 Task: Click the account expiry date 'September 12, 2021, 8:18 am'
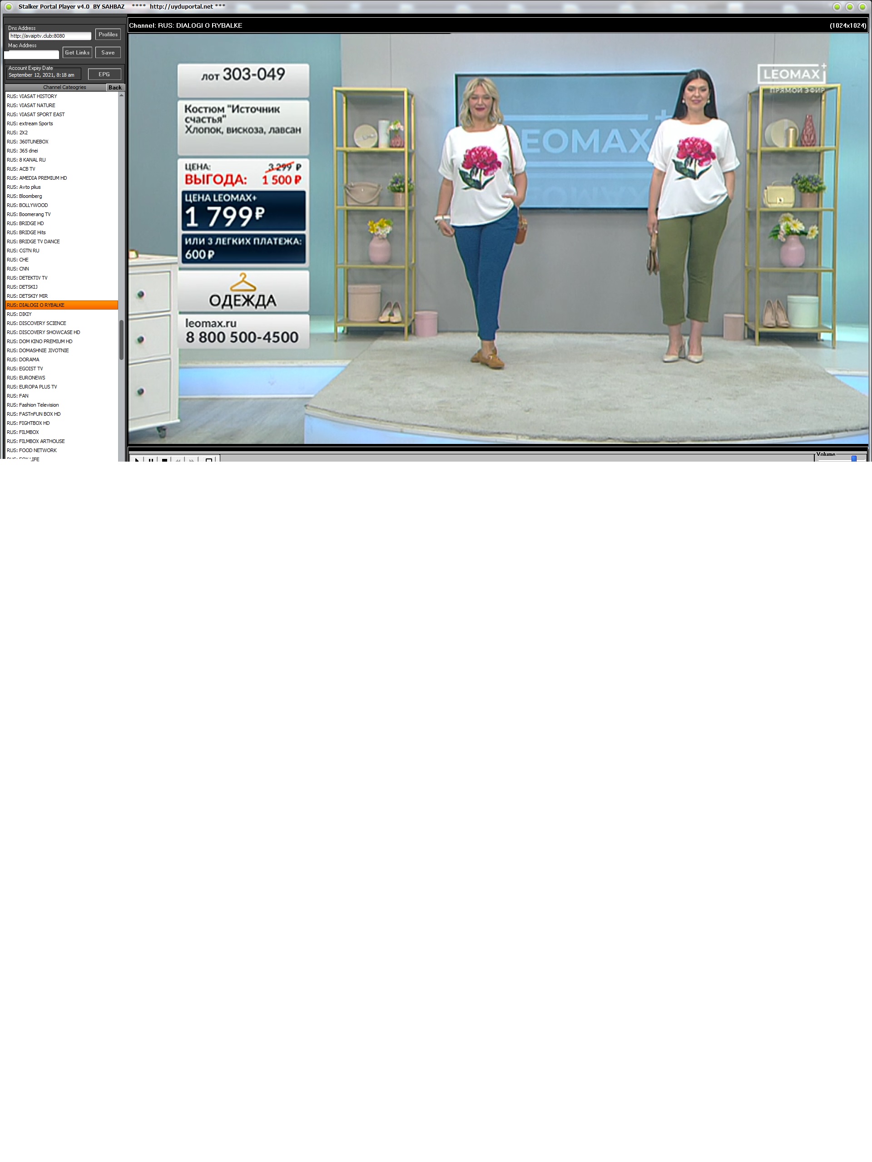(x=41, y=75)
